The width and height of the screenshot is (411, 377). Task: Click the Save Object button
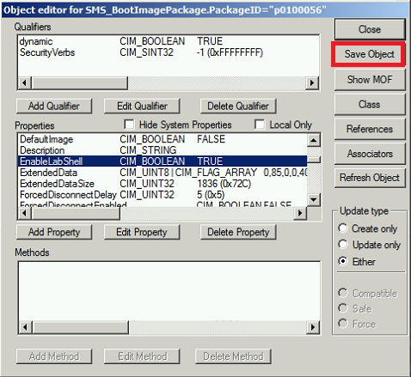coord(369,54)
